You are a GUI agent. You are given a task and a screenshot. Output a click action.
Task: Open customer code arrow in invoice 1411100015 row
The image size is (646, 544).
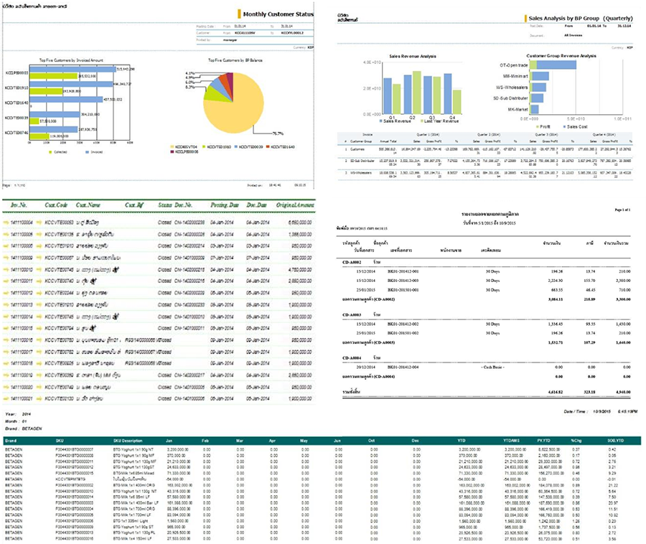click(39, 328)
